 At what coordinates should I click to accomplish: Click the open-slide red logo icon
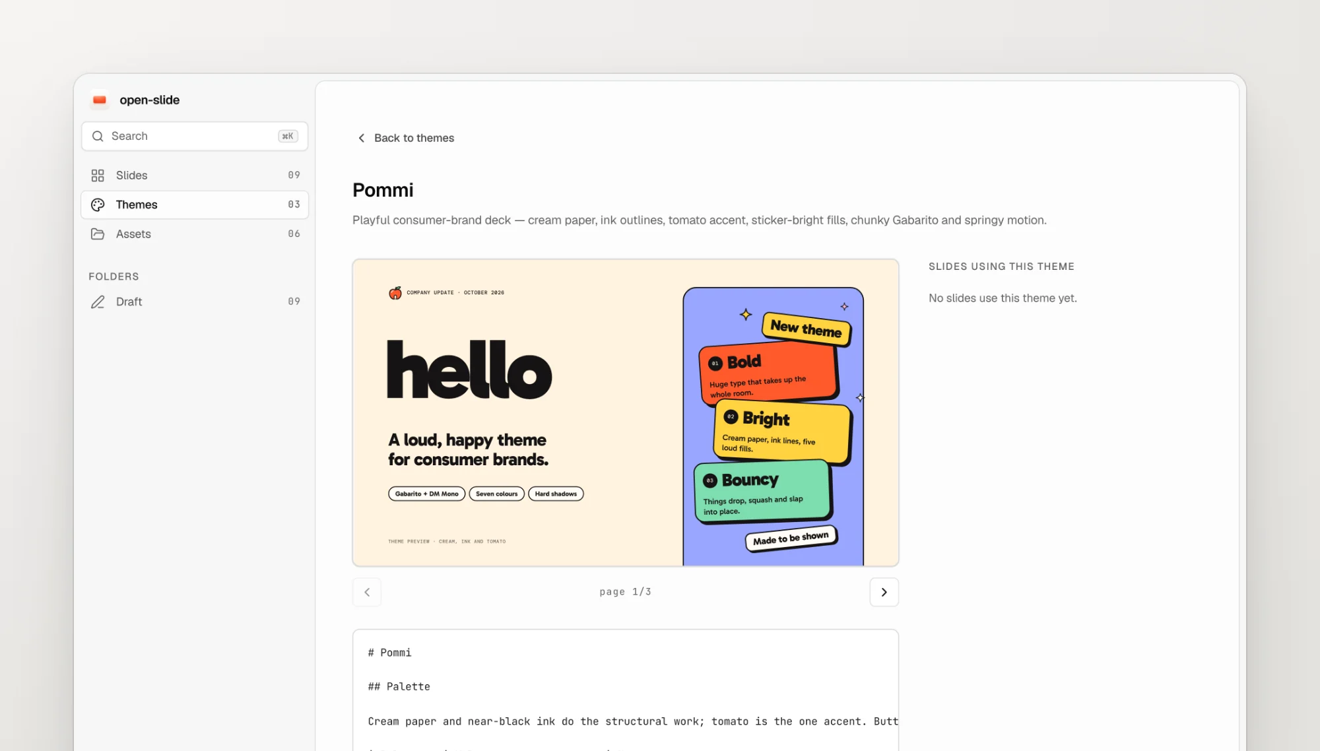(100, 100)
